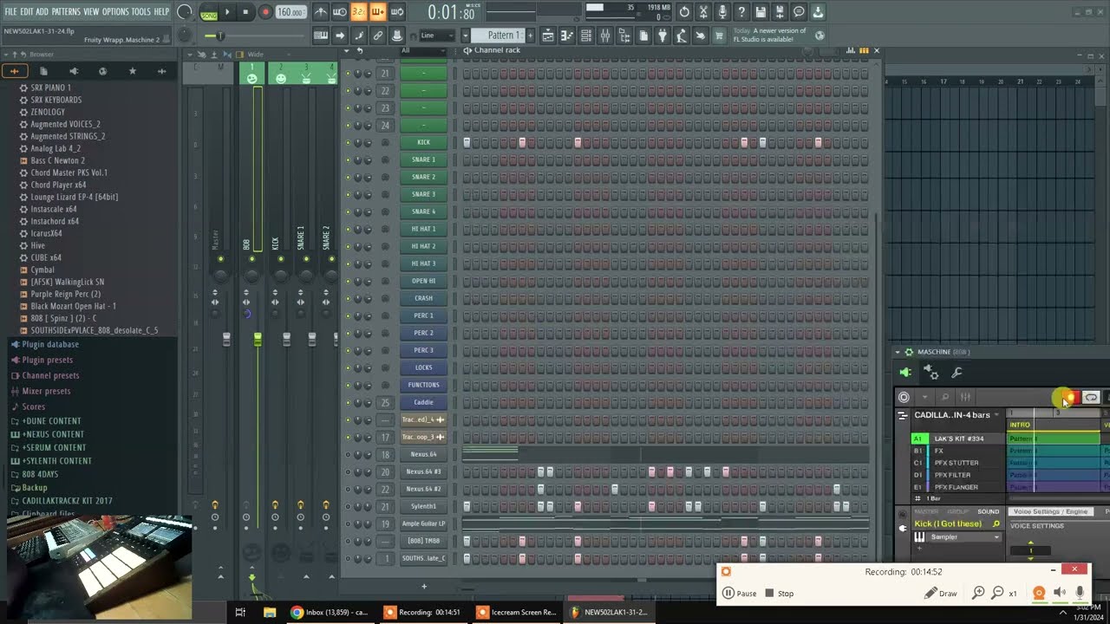This screenshot has width=1110, height=624.
Task: Open the OPTIONS menu
Action: tap(115, 11)
